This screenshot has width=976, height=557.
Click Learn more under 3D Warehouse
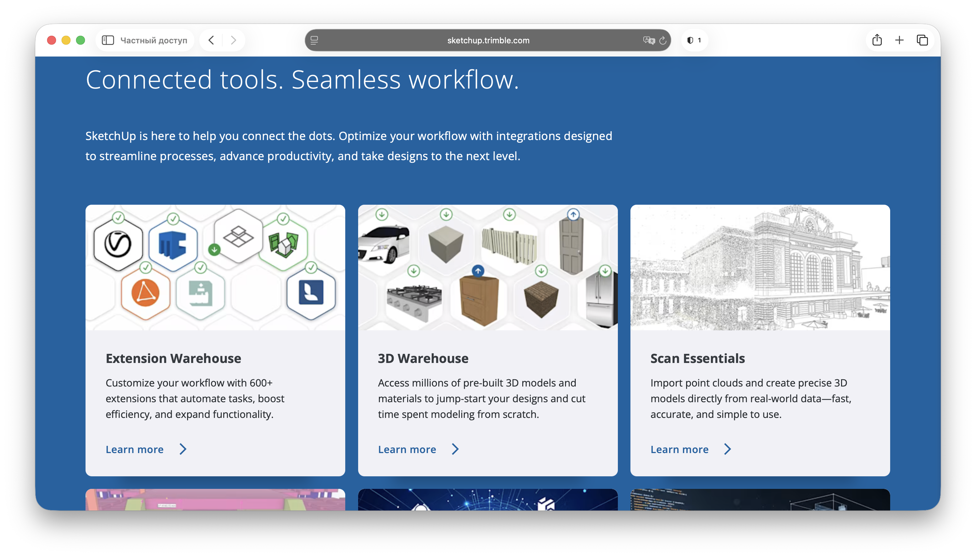[x=407, y=449]
